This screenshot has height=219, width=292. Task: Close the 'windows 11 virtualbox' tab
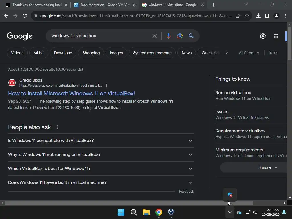(x=202, y=5)
